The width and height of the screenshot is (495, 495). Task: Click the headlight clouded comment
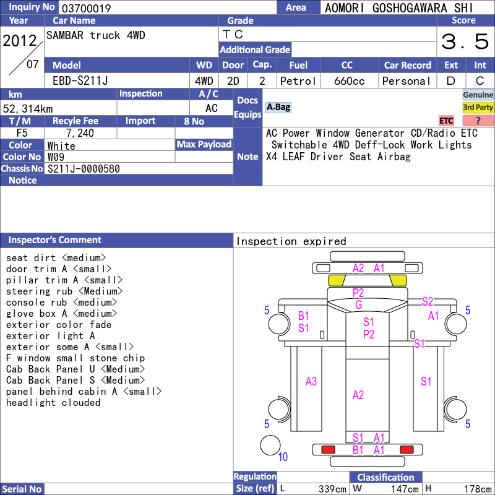(x=53, y=403)
